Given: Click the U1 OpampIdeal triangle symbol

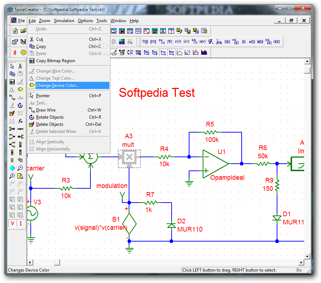Looking at the screenshot, I should click(215, 164).
